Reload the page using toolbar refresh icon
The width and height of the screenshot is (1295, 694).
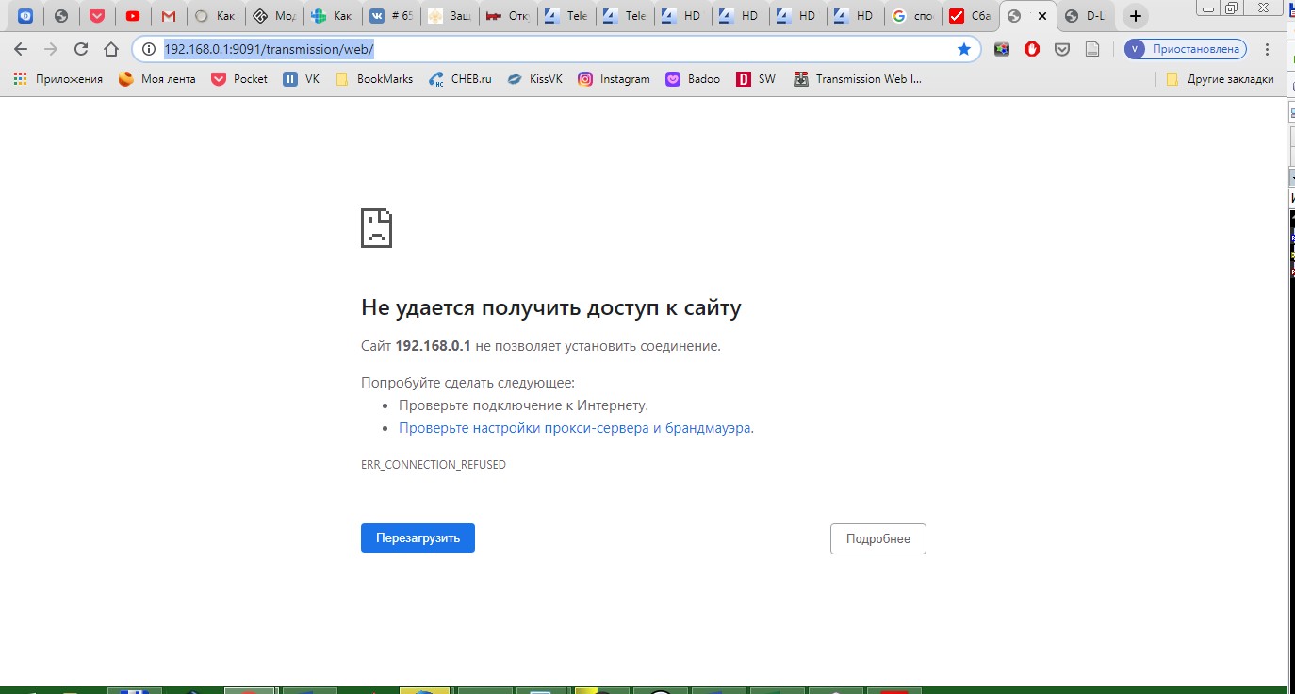pos(81,49)
